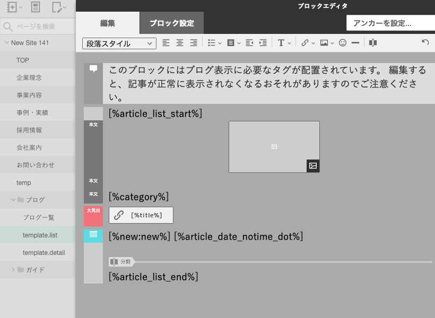Viewport: 435px width, 318px height.
Task: Click the ページを検索 search field
Action: tap(38, 26)
